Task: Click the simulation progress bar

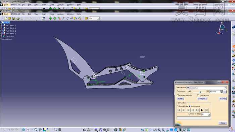Action: [194, 118]
